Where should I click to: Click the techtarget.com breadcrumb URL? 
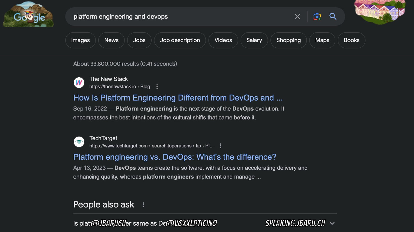coord(151,146)
